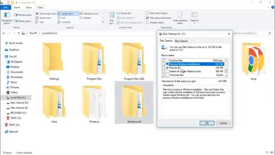Open the File menu tab
Image resolution: width=275 pixels, height=155 pixels.
[6, 8]
